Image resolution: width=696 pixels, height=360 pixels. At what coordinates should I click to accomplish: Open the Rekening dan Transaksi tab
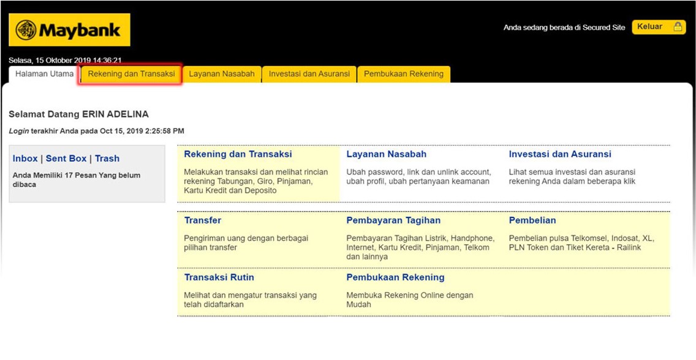(131, 74)
